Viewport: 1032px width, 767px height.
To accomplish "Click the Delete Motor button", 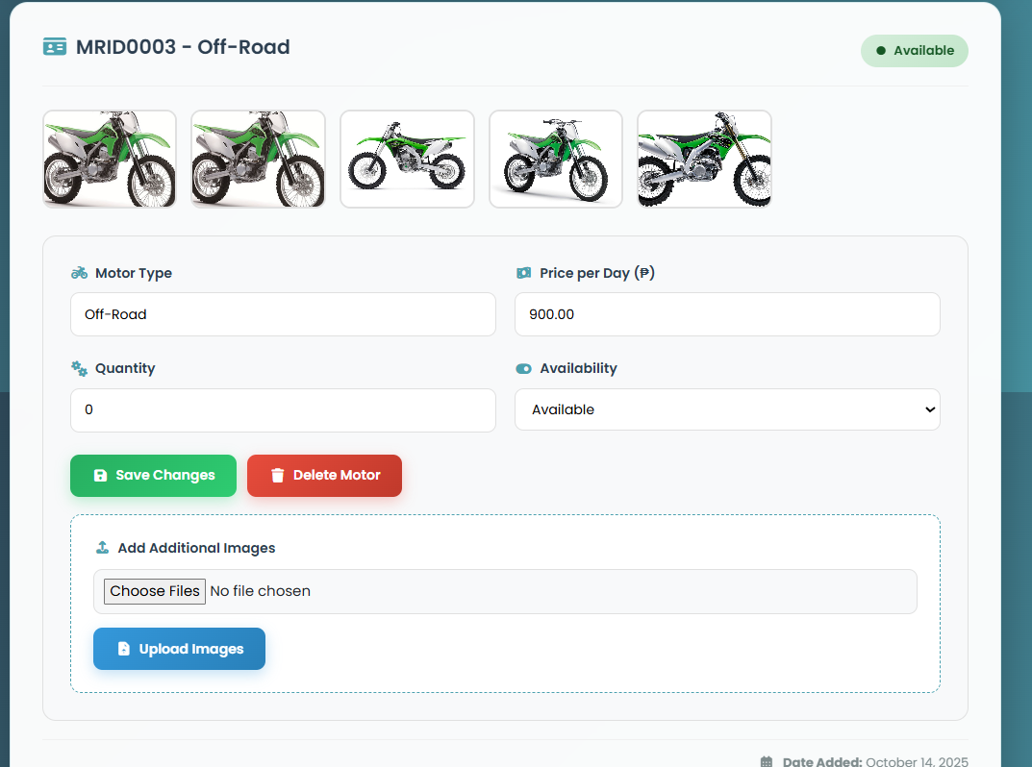I will point(324,475).
